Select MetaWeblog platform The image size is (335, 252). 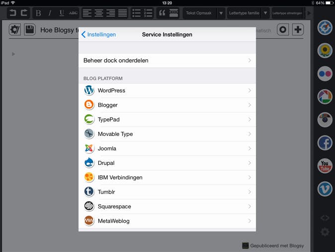click(x=167, y=221)
